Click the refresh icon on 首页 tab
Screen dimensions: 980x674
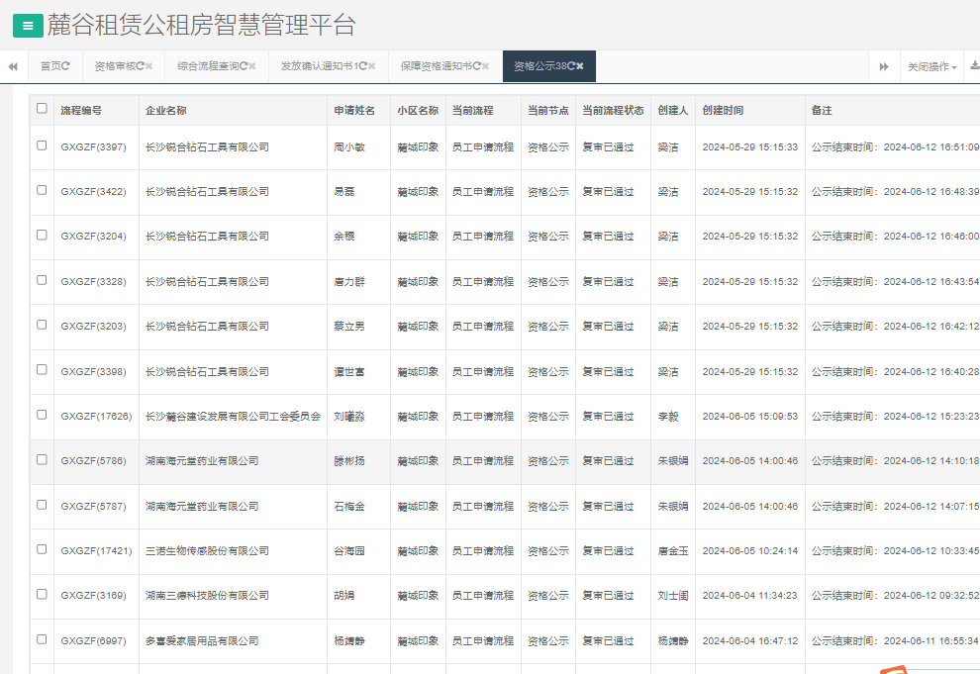click(x=65, y=66)
